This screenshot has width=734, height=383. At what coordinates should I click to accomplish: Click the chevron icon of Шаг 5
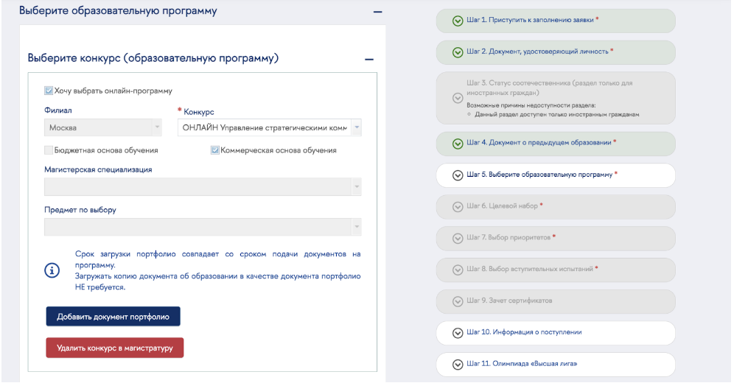pos(458,175)
